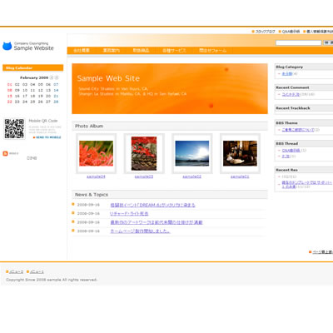This screenshot has width=333, height=333.
Task: Click the ページ最上部 back-to-top link
Action: click(x=323, y=252)
